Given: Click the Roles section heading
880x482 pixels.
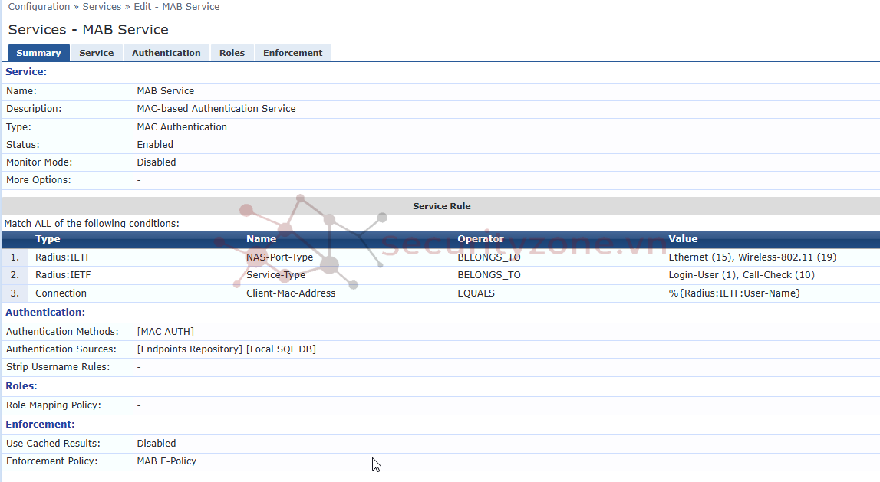Looking at the screenshot, I should pyautogui.click(x=21, y=386).
